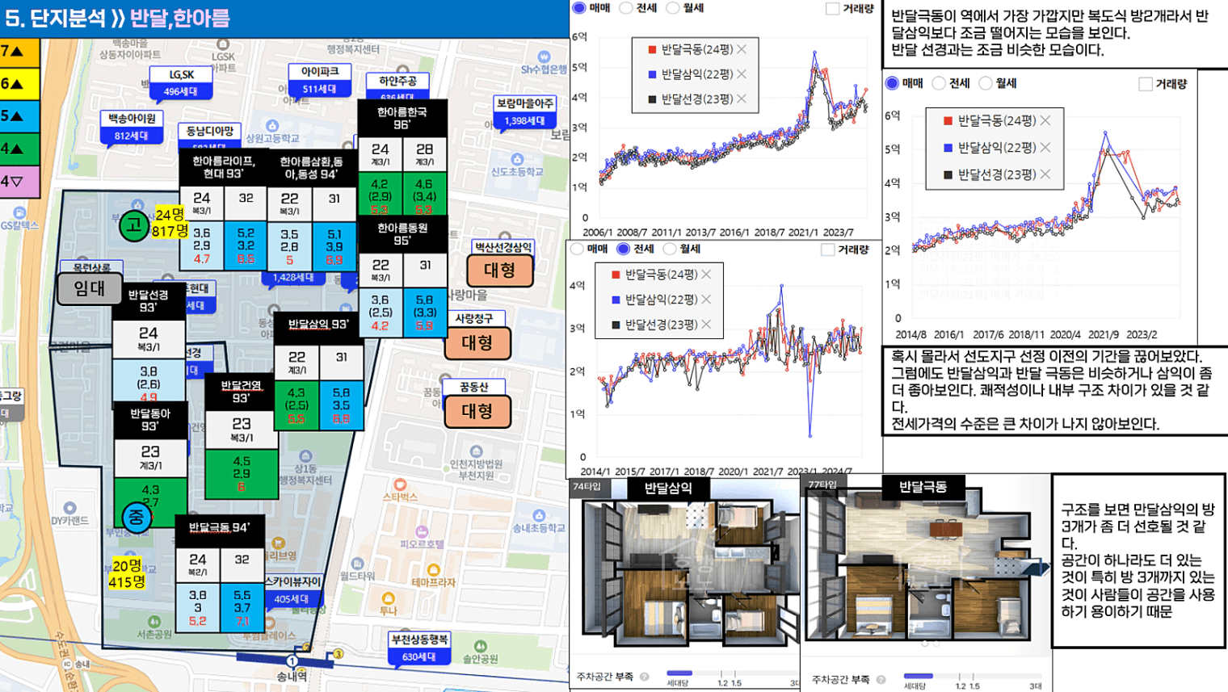Select 전세 radio on the 2014/8 chart
Image resolution: width=1228 pixels, height=692 pixels.
(939, 83)
